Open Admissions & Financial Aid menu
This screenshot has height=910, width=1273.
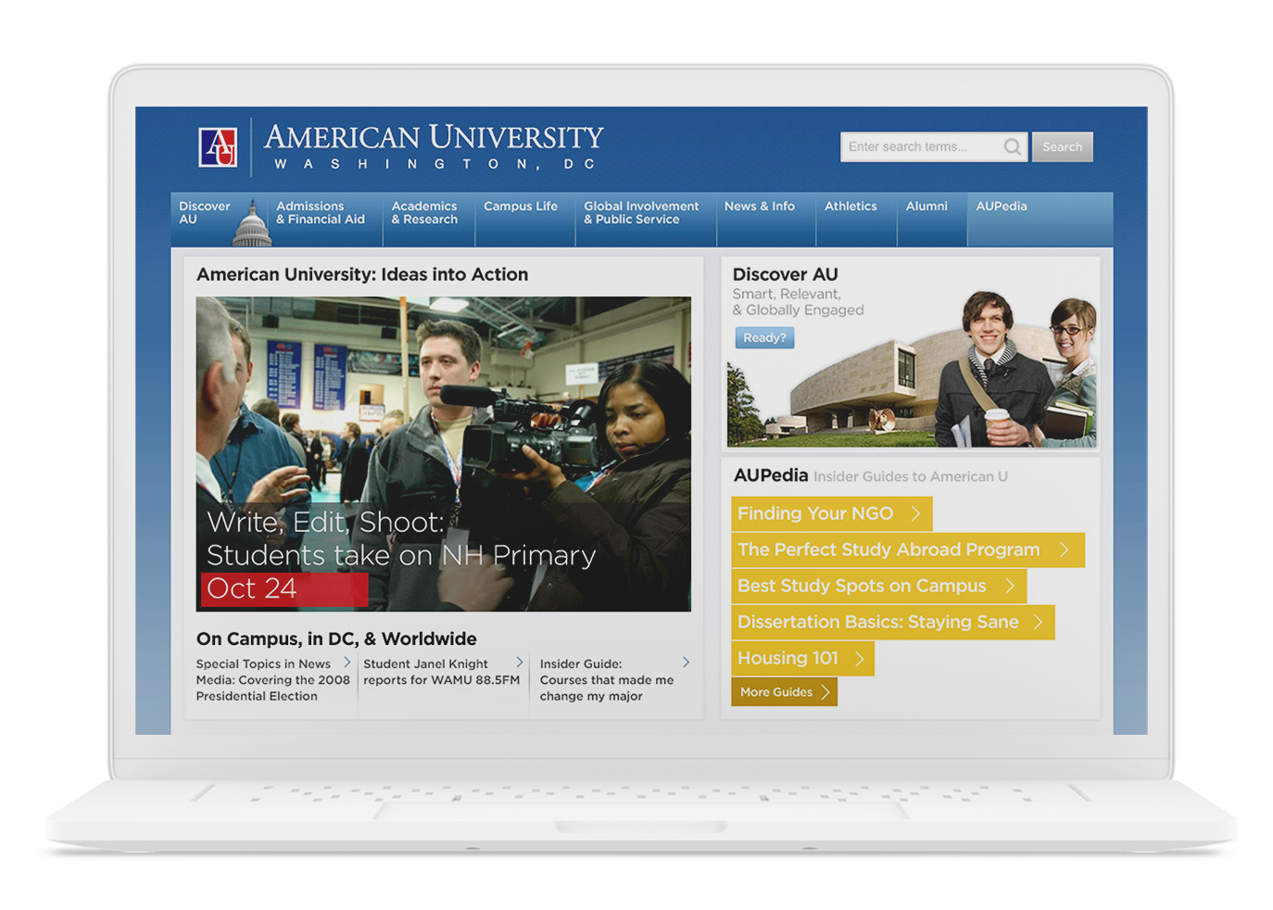click(321, 213)
